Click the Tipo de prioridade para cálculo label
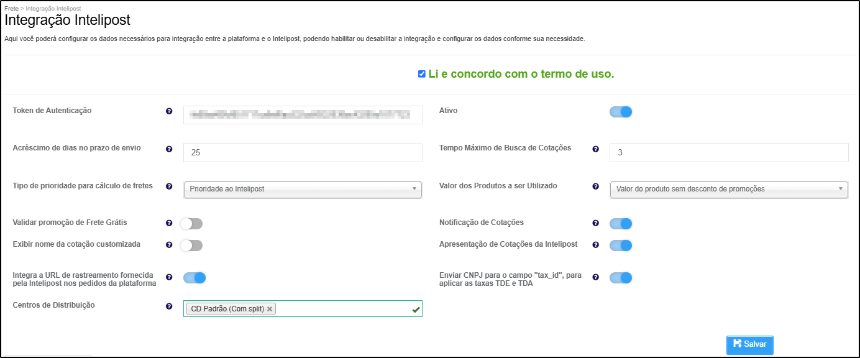The image size is (860, 358). coord(83,186)
